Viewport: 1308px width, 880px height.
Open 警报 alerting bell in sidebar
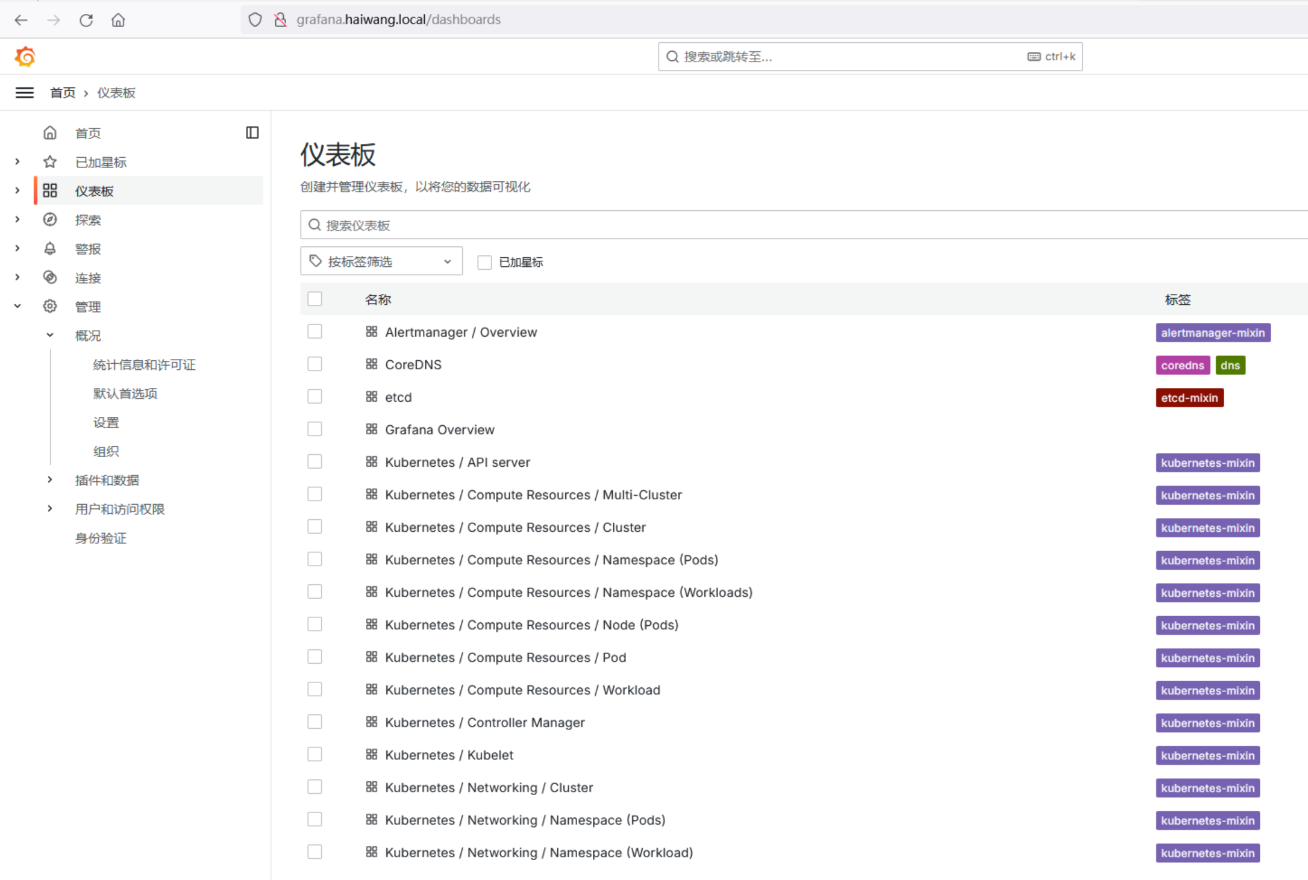(x=87, y=249)
